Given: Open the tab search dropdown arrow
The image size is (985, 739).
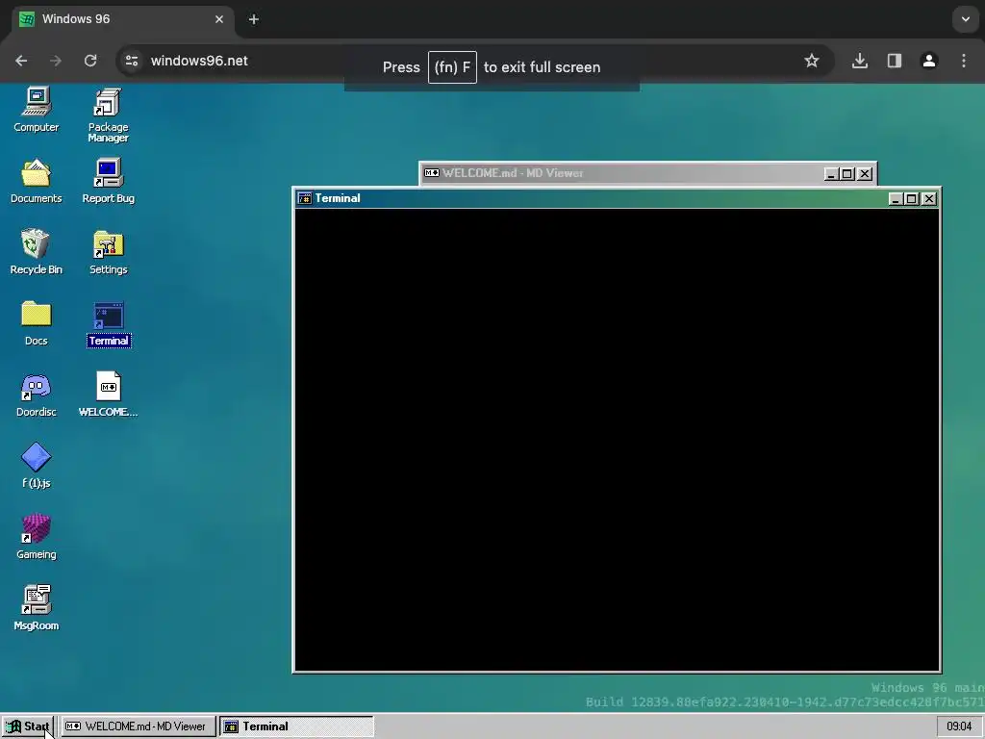Looking at the screenshot, I should pos(966,19).
